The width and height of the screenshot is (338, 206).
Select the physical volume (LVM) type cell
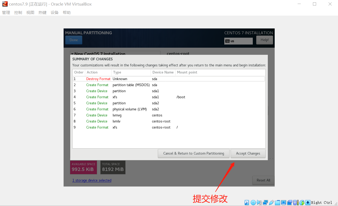point(130,109)
